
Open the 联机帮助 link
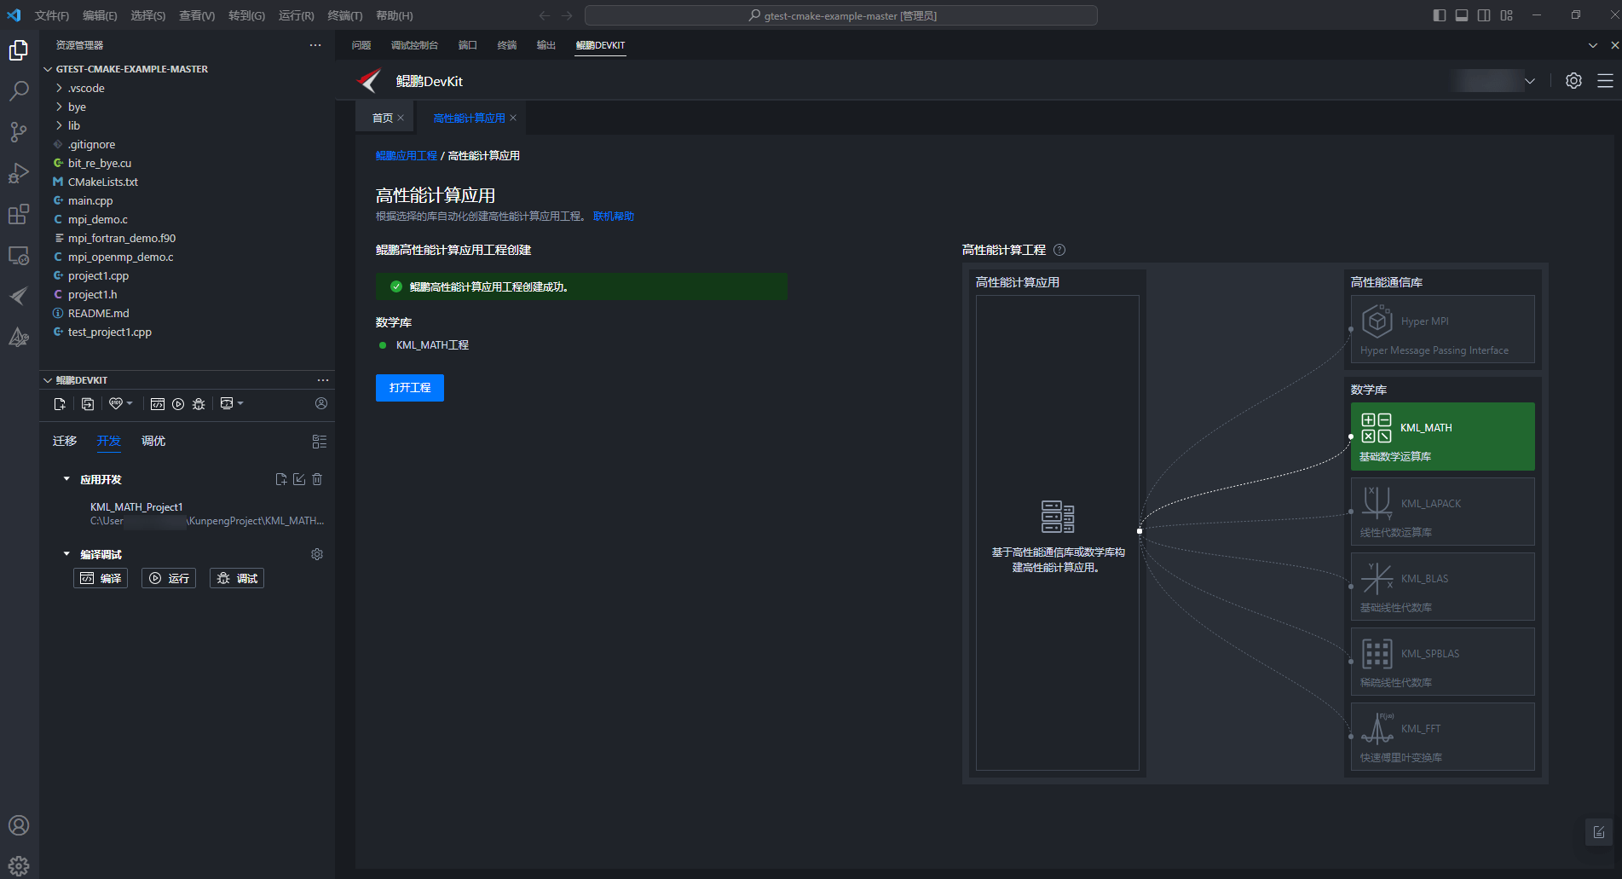pos(614,216)
